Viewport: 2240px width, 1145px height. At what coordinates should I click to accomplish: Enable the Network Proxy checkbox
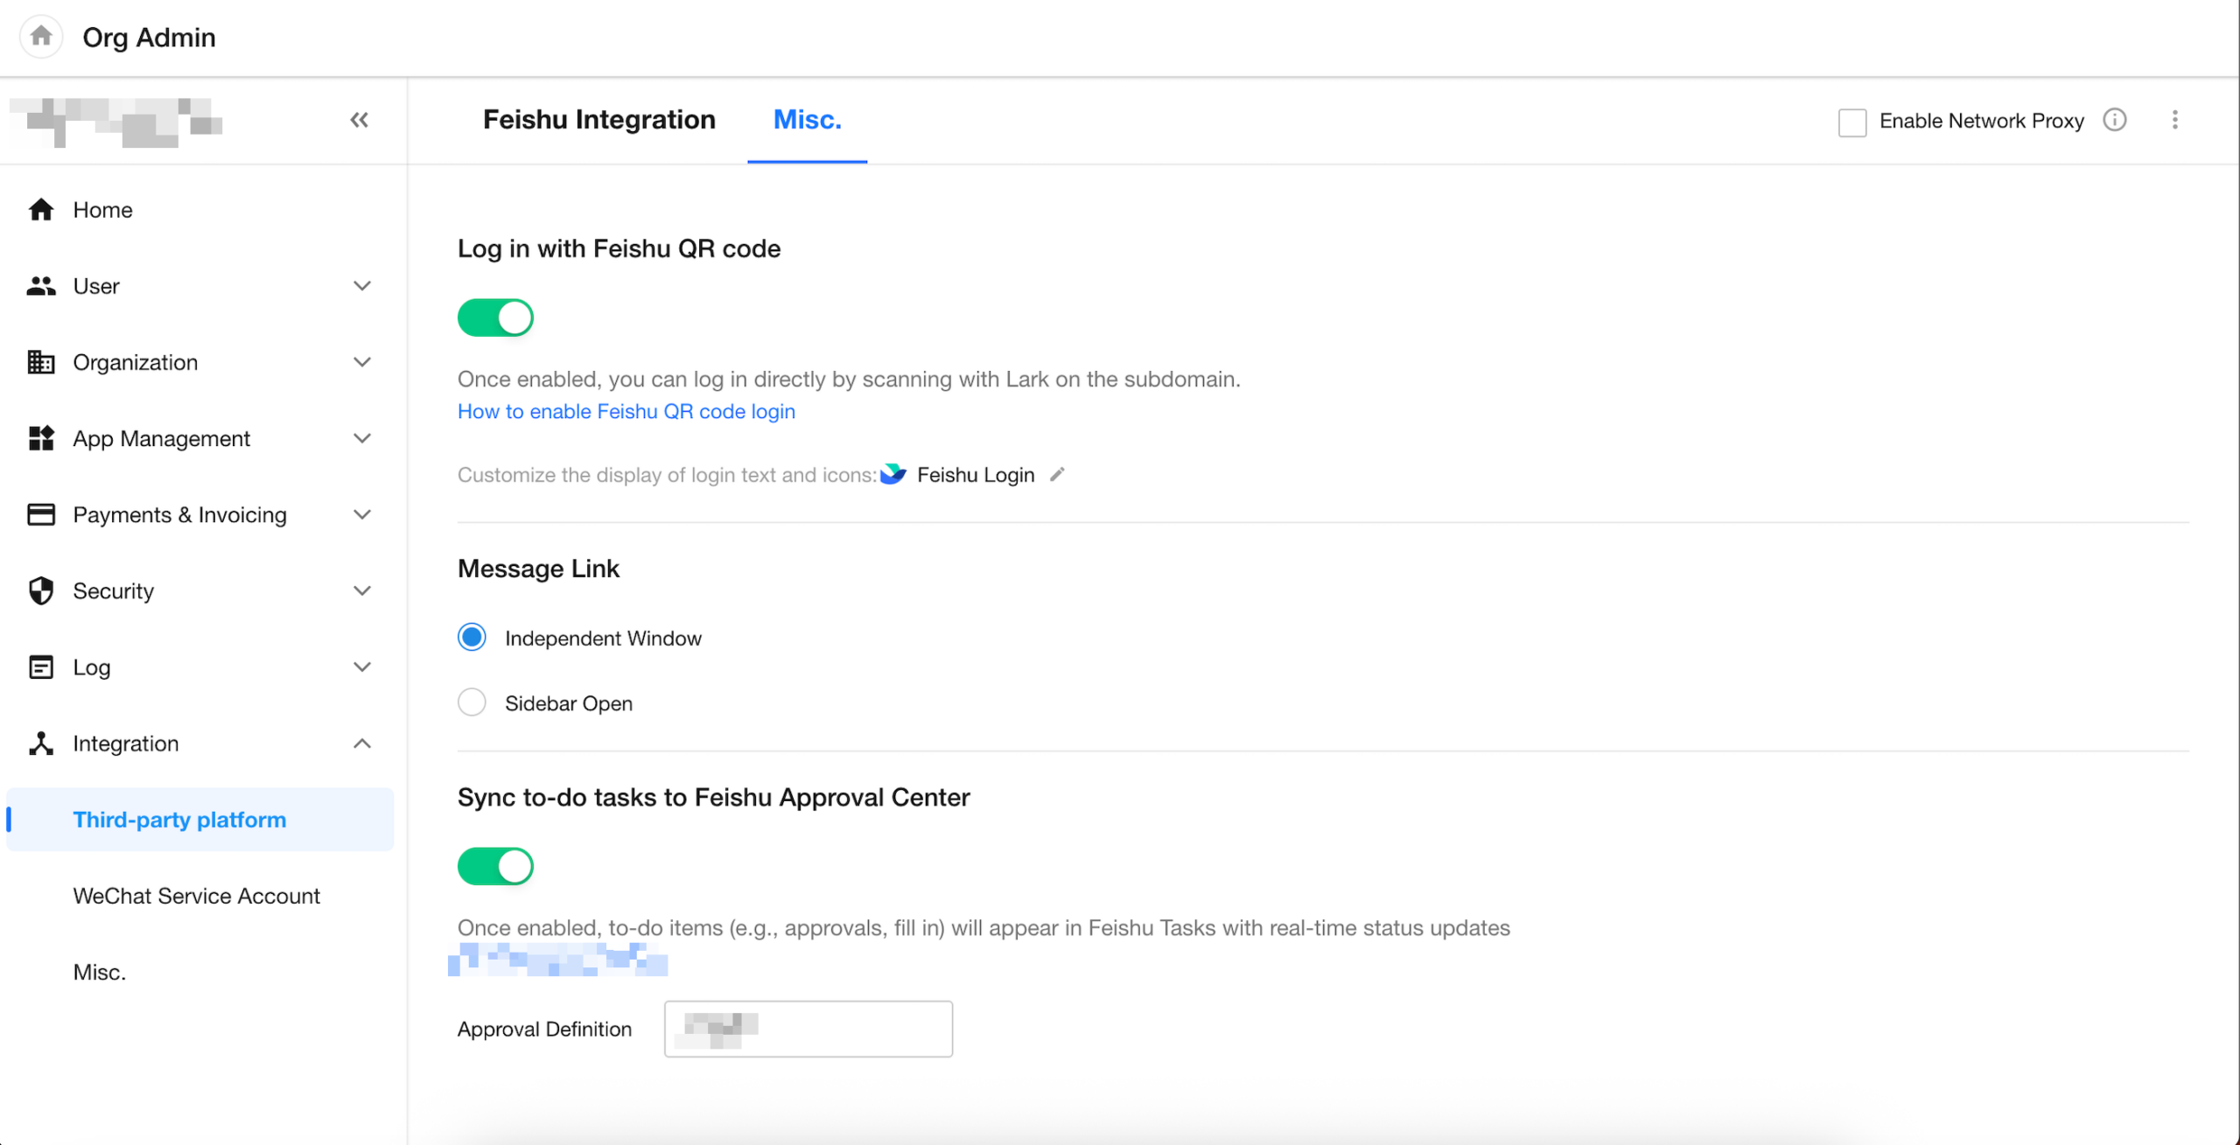click(1851, 122)
